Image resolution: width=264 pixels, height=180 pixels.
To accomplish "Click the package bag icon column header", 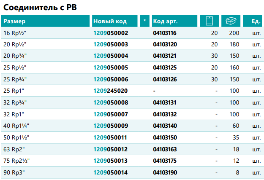I will 209,21.
